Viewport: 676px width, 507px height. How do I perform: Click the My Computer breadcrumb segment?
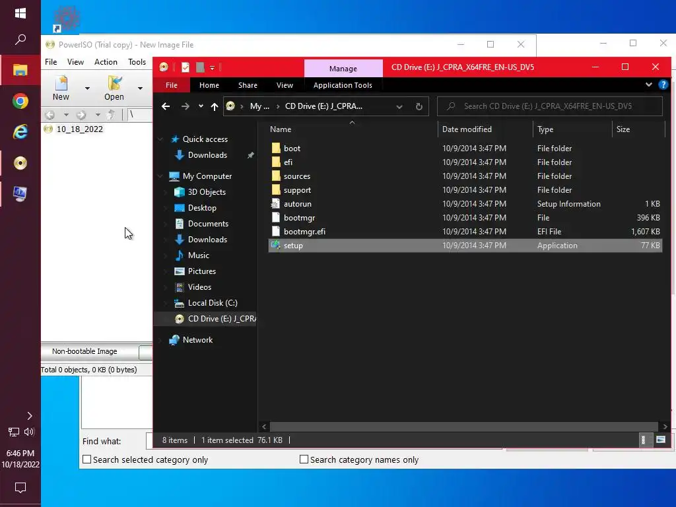(259, 106)
